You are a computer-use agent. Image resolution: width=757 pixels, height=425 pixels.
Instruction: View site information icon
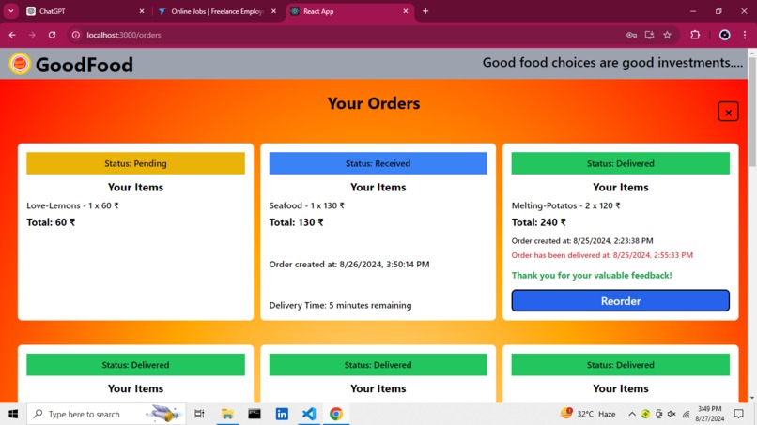coord(76,35)
